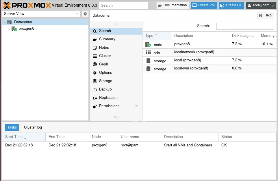Expand the Permissions sidebar section

click(136, 106)
